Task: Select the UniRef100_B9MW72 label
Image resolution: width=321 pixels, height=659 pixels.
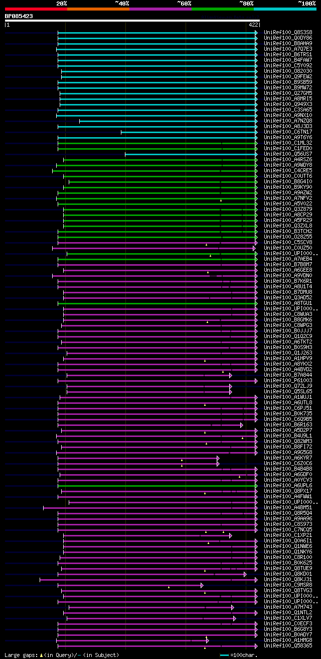Action: [288, 87]
